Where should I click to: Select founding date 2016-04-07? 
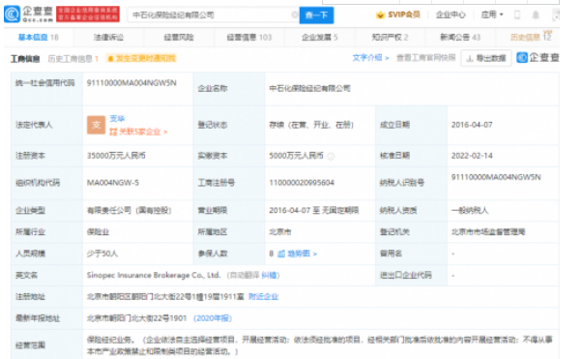point(472,125)
